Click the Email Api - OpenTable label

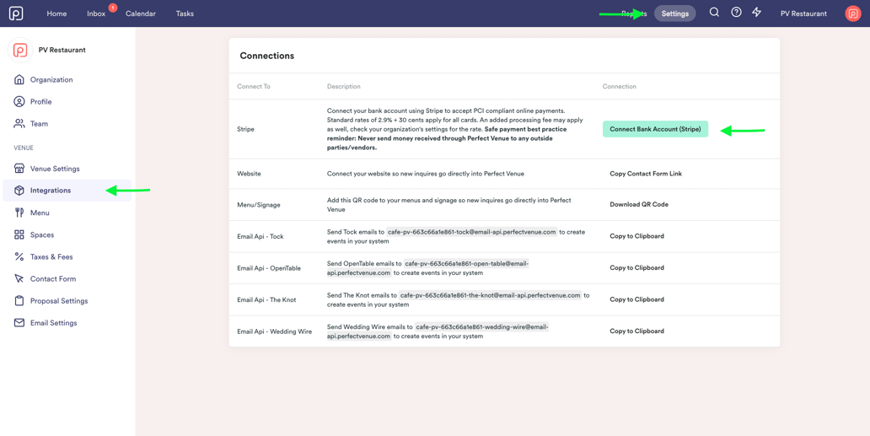[269, 268]
